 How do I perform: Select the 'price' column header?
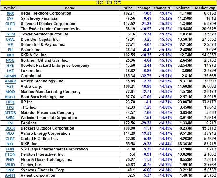point(128,8)
